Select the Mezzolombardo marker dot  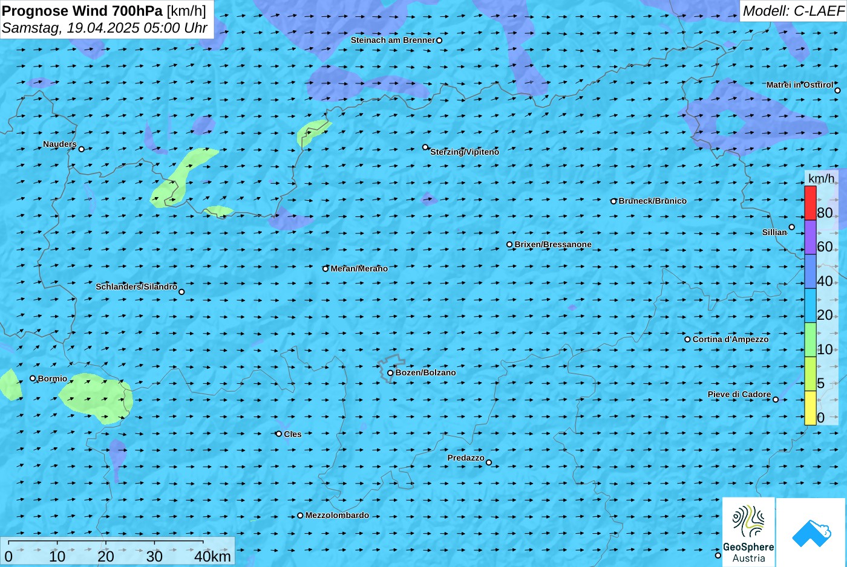point(300,516)
